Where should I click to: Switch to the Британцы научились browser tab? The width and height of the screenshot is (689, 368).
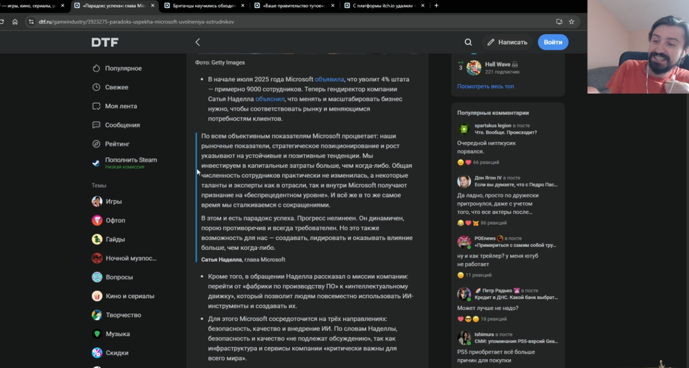tap(204, 5)
